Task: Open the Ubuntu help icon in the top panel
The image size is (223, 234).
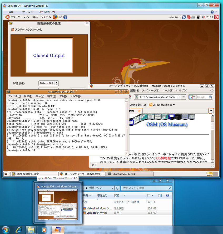Action: 65,17
